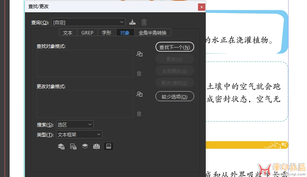
Task: Clear change object format with its trash icon
Action: pyautogui.click(x=139, y=114)
